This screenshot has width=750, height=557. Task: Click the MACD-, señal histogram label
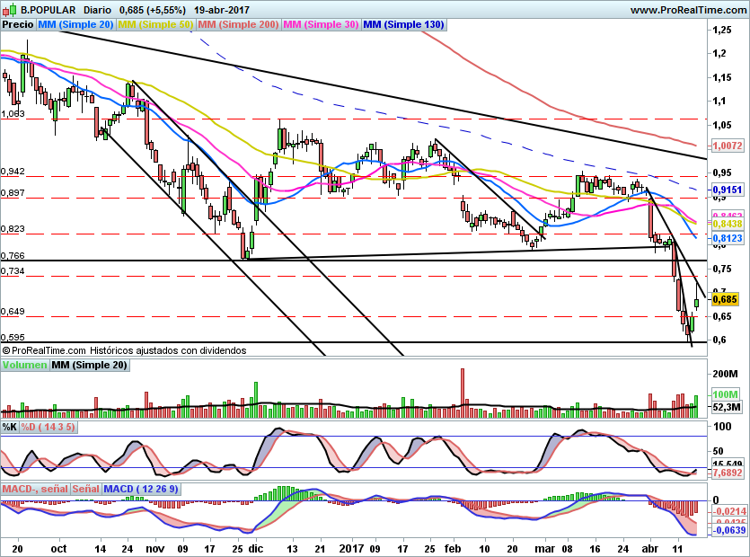pos(36,489)
